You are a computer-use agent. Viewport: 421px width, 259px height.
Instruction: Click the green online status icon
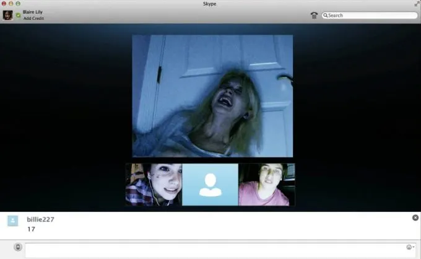(18, 15)
